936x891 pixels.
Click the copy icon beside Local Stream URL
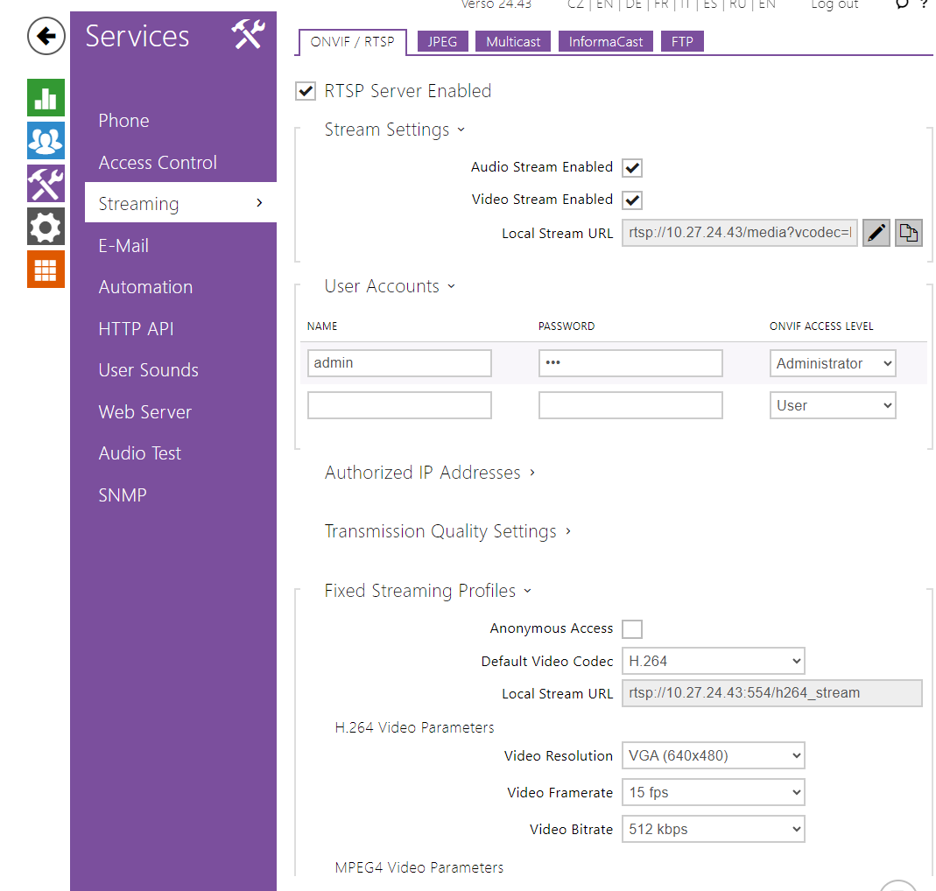pyautogui.click(x=908, y=233)
